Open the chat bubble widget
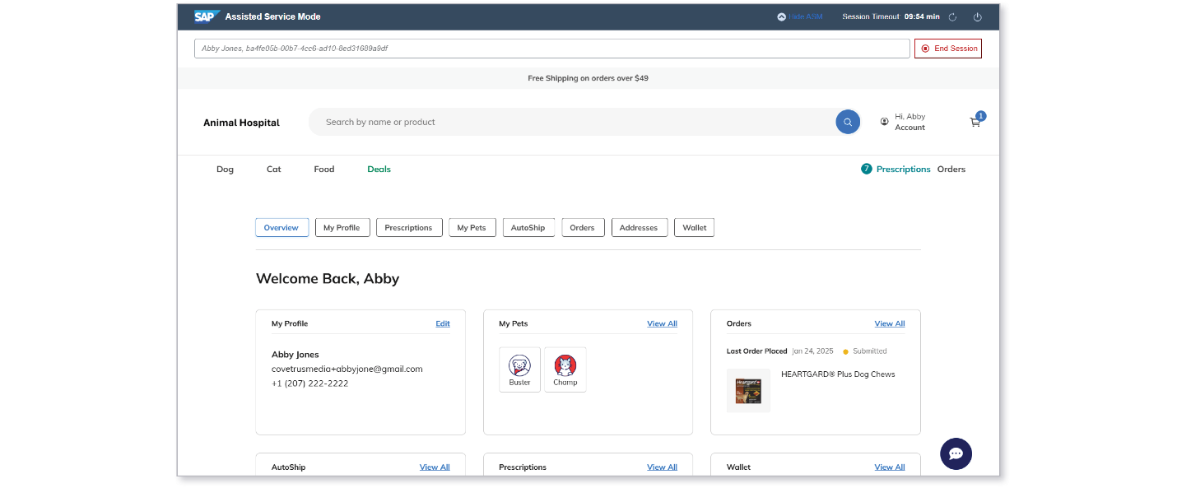The image size is (1177, 488). pyautogui.click(x=956, y=453)
